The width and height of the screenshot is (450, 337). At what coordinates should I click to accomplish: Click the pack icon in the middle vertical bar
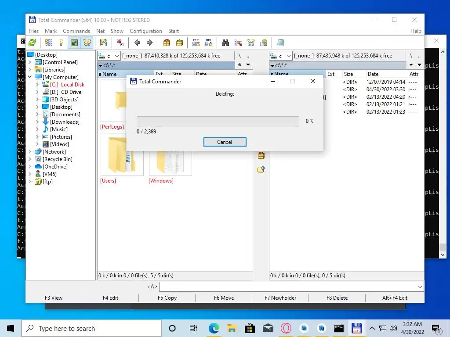[x=261, y=156]
